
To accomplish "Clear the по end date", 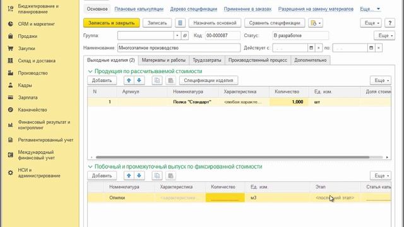I will point(379,48).
